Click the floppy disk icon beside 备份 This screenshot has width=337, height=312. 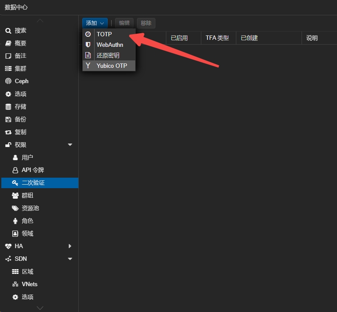pos(8,119)
